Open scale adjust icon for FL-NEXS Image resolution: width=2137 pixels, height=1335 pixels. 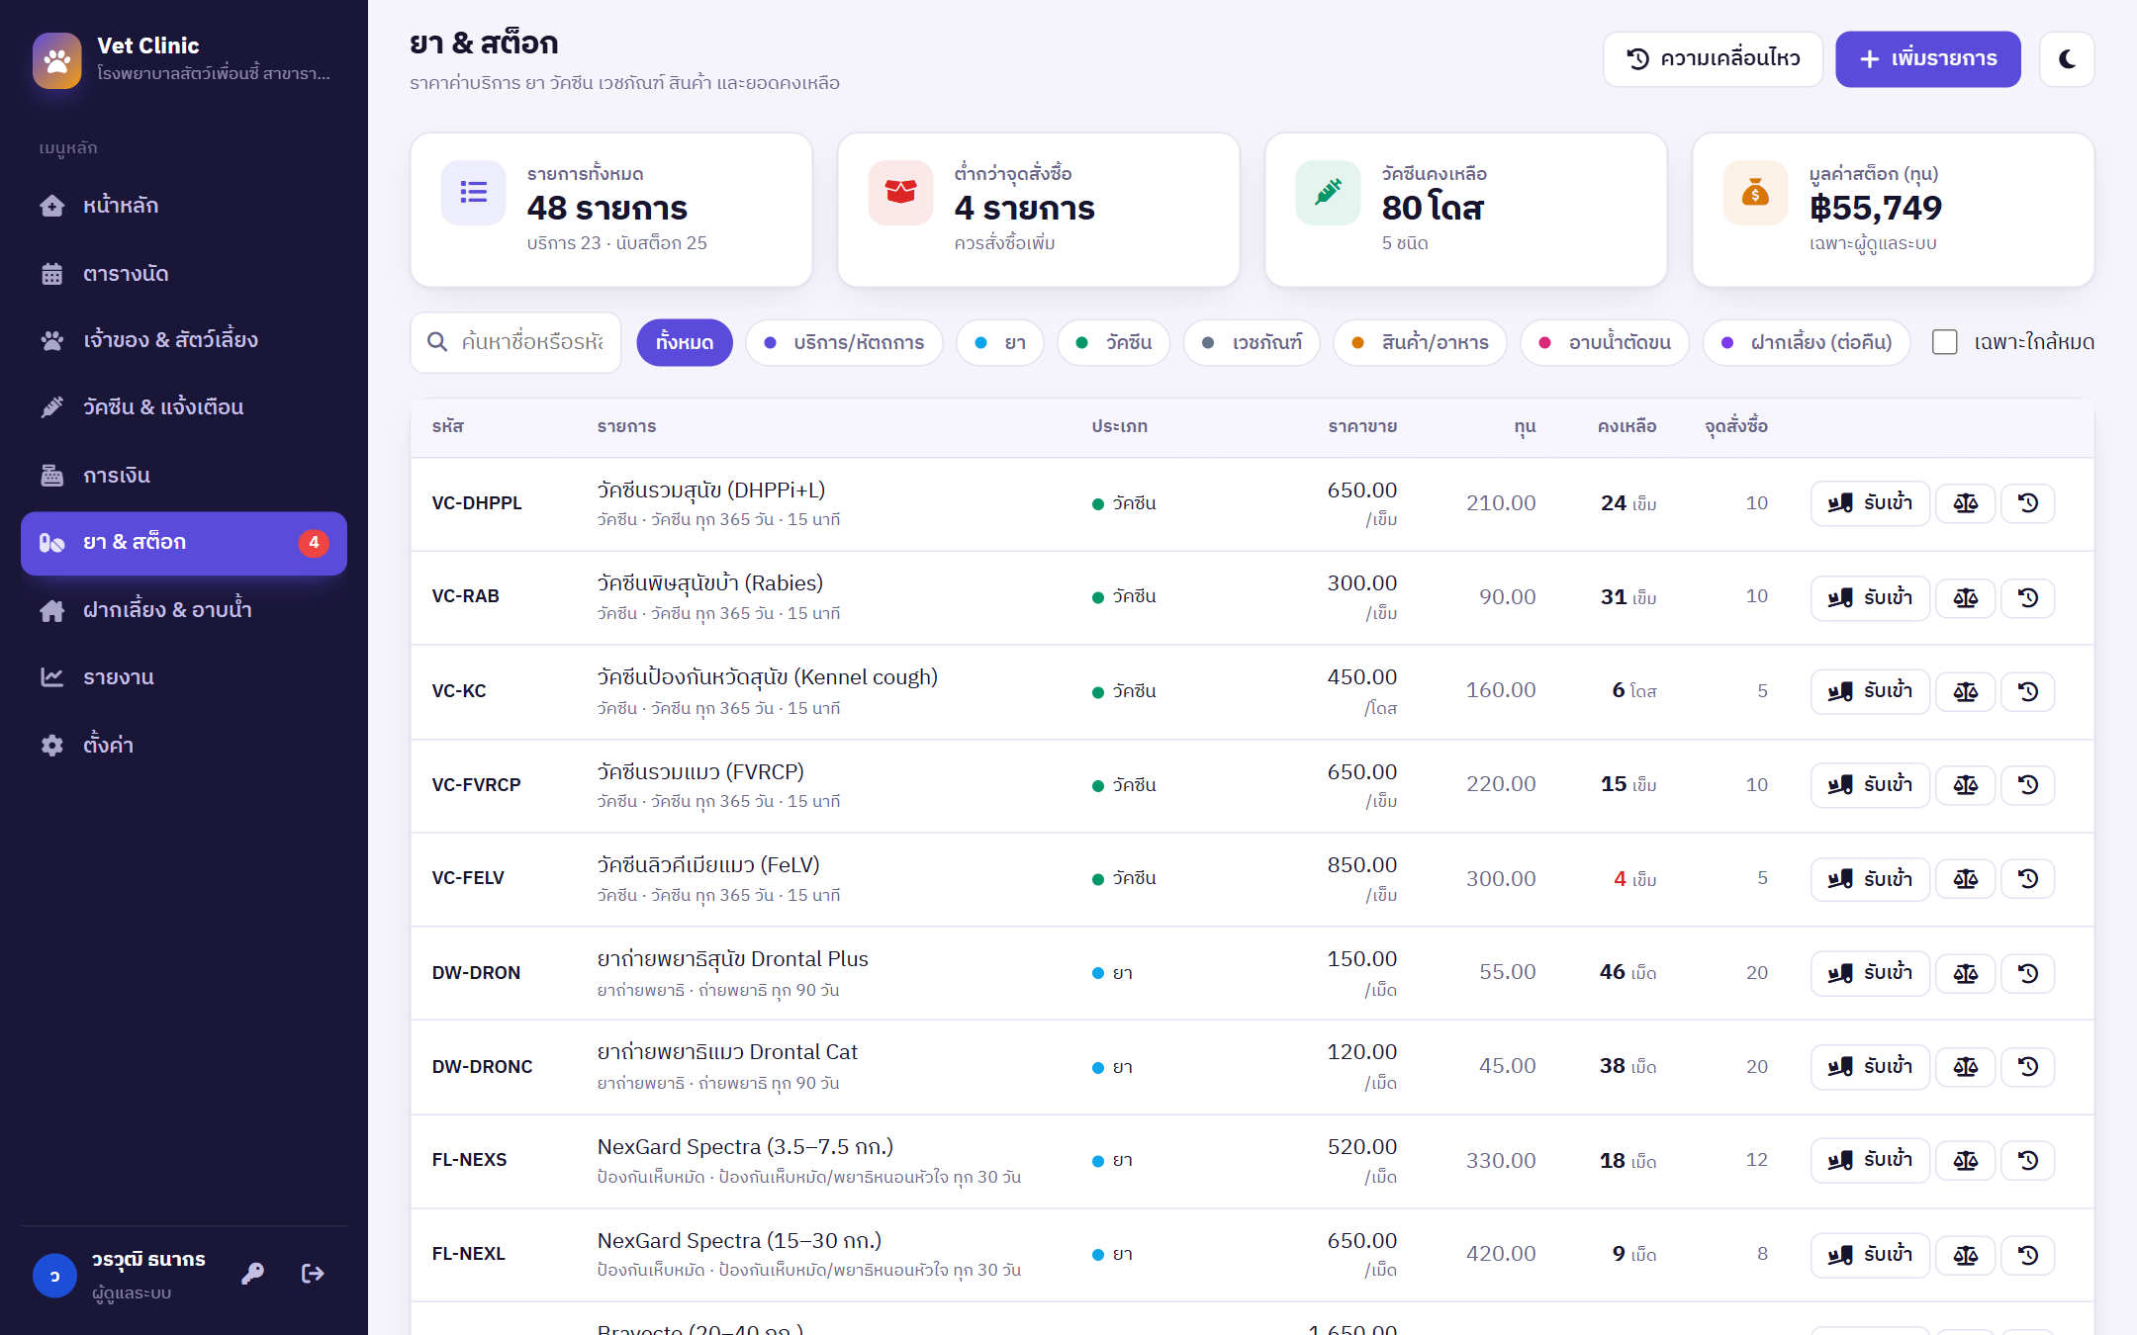click(x=1966, y=1160)
